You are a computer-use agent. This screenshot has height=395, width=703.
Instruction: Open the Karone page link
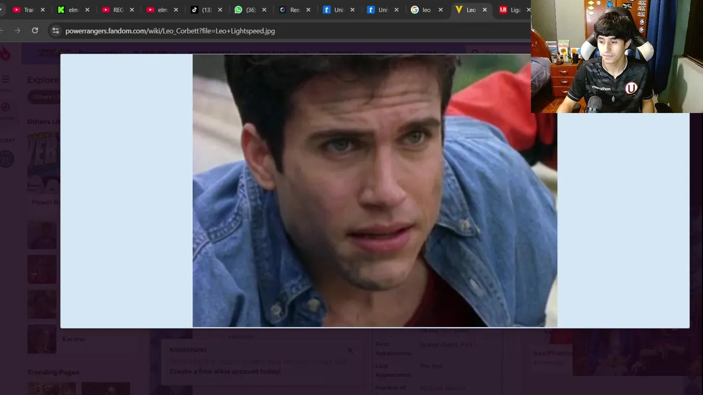[x=74, y=339]
